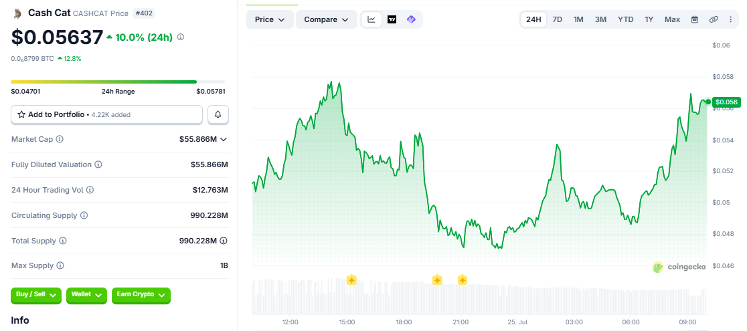Click the purple diamond chart icon

click(411, 19)
